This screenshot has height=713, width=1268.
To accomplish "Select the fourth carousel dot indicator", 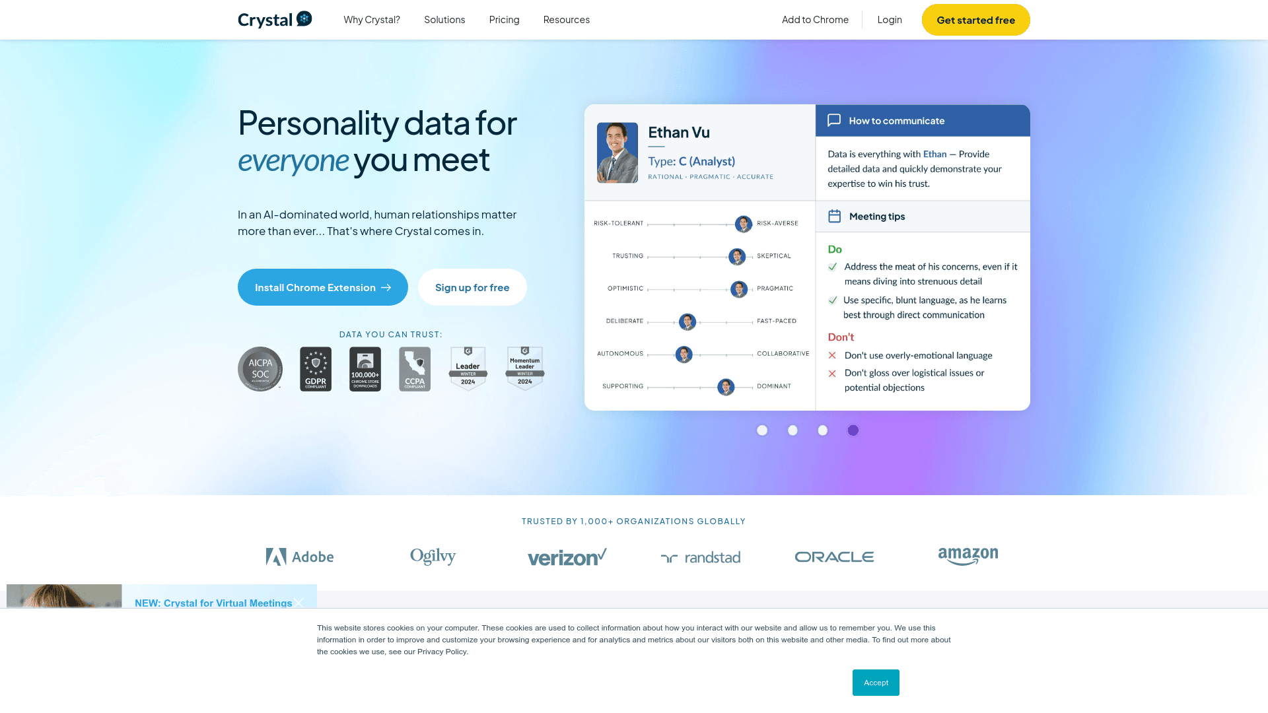I will point(853,430).
